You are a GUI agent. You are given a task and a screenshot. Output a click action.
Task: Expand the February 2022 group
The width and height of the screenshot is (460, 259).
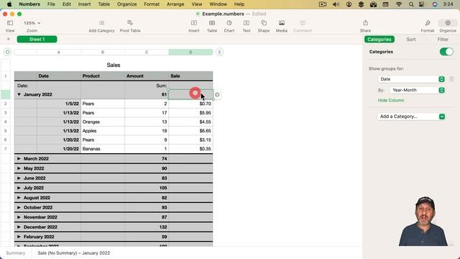click(x=19, y=237)
